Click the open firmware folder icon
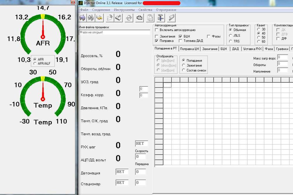This screenshot has height=195, width=293. click(x=110, y=18)
